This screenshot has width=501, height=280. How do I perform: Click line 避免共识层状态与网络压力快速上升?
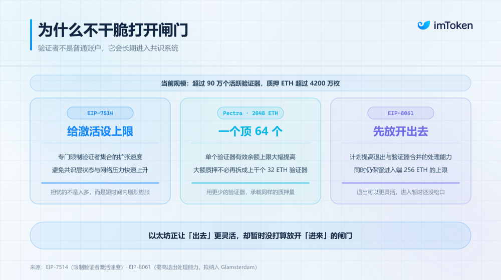point(100,170)
